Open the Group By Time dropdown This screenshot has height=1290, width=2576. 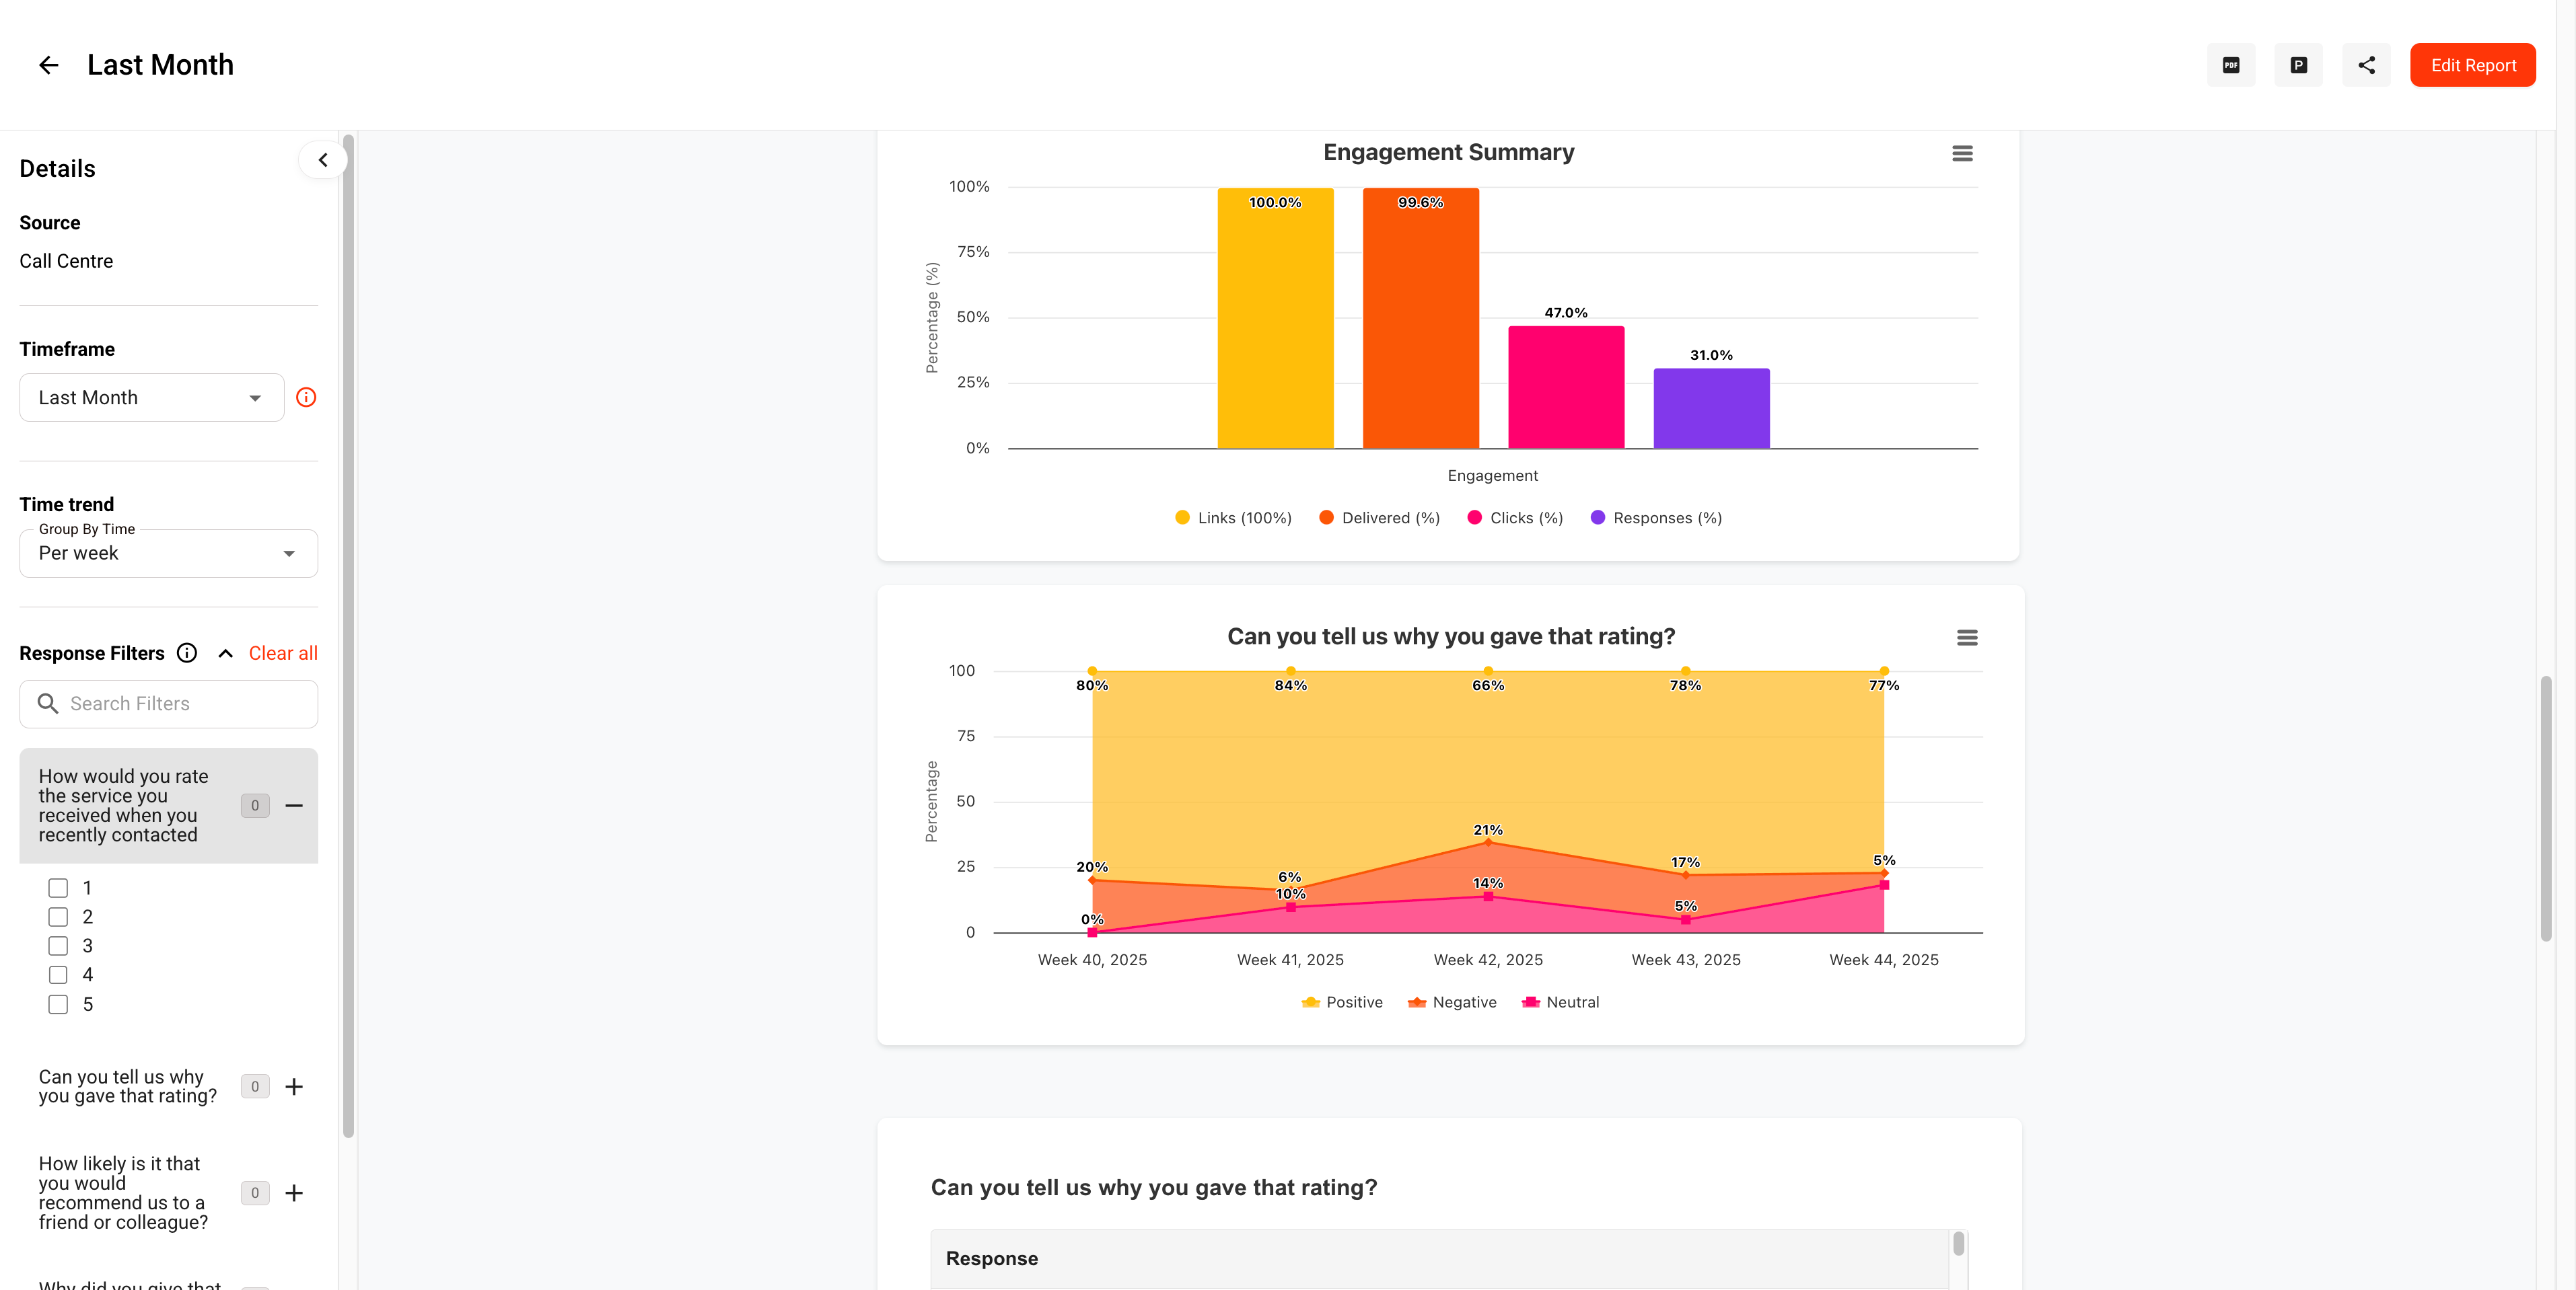click(168, 554)
